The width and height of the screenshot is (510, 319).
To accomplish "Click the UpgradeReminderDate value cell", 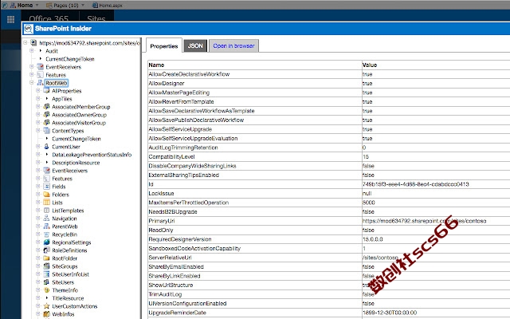I will (390, 313).
